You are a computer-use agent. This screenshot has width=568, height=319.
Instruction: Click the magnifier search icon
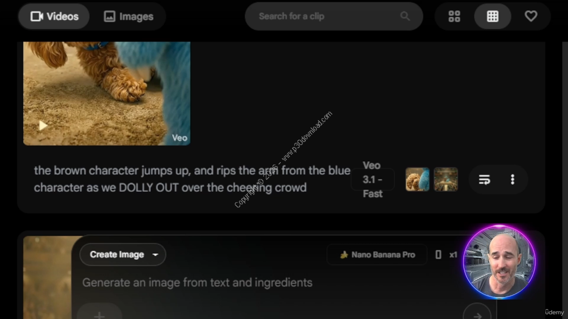405,16
